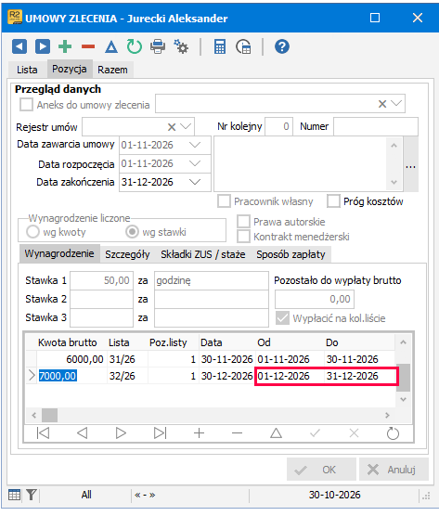This screenshot has width=439, height=516.
Task: Expand the Rejestr umów dropdown arrow
Action: [186, 127]
